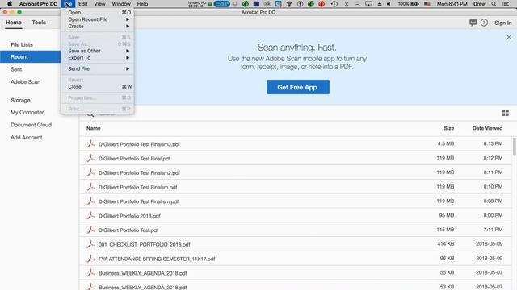Expand the Send File submenu arrow
Screen dimensions: 517x290
pyautogui.click(x=128, y=68)
